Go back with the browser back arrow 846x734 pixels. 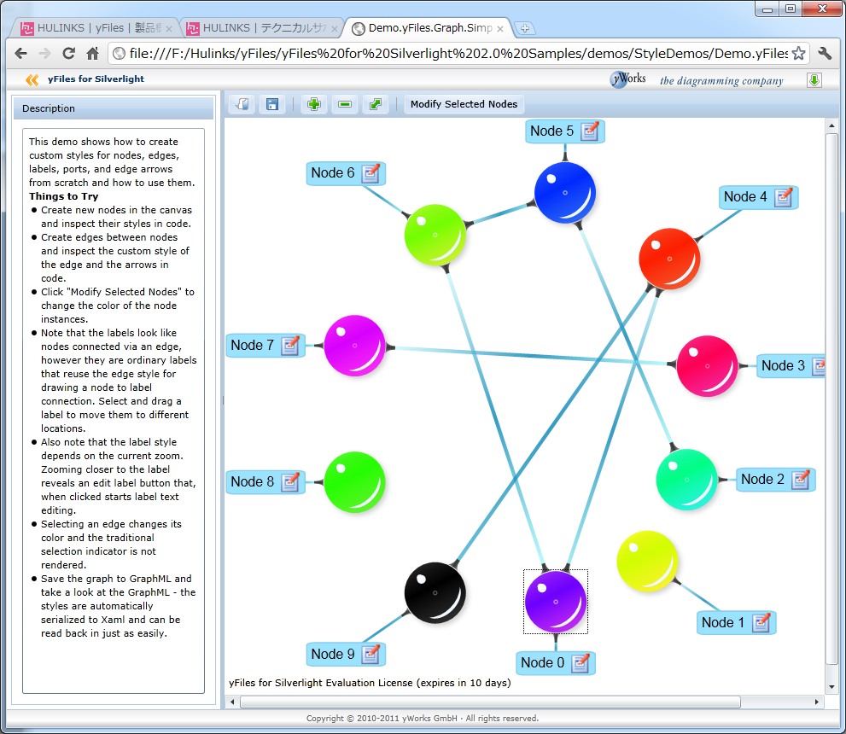tap(21, 54)
